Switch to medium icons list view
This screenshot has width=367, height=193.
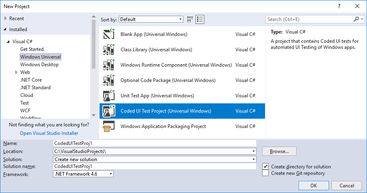point(200,19)
